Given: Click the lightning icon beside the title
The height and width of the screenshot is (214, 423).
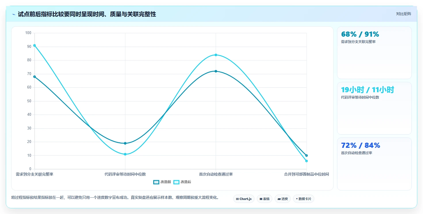Looking at the screenshot, I should pos(14,14).
